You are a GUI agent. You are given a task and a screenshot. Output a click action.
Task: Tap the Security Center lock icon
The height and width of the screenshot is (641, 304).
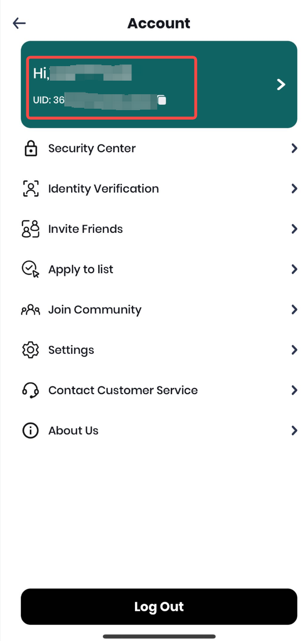31,149
